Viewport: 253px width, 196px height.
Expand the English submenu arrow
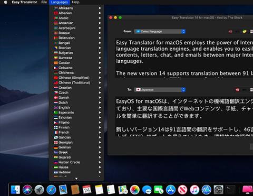pyautogui.click(x=100, y=107)
